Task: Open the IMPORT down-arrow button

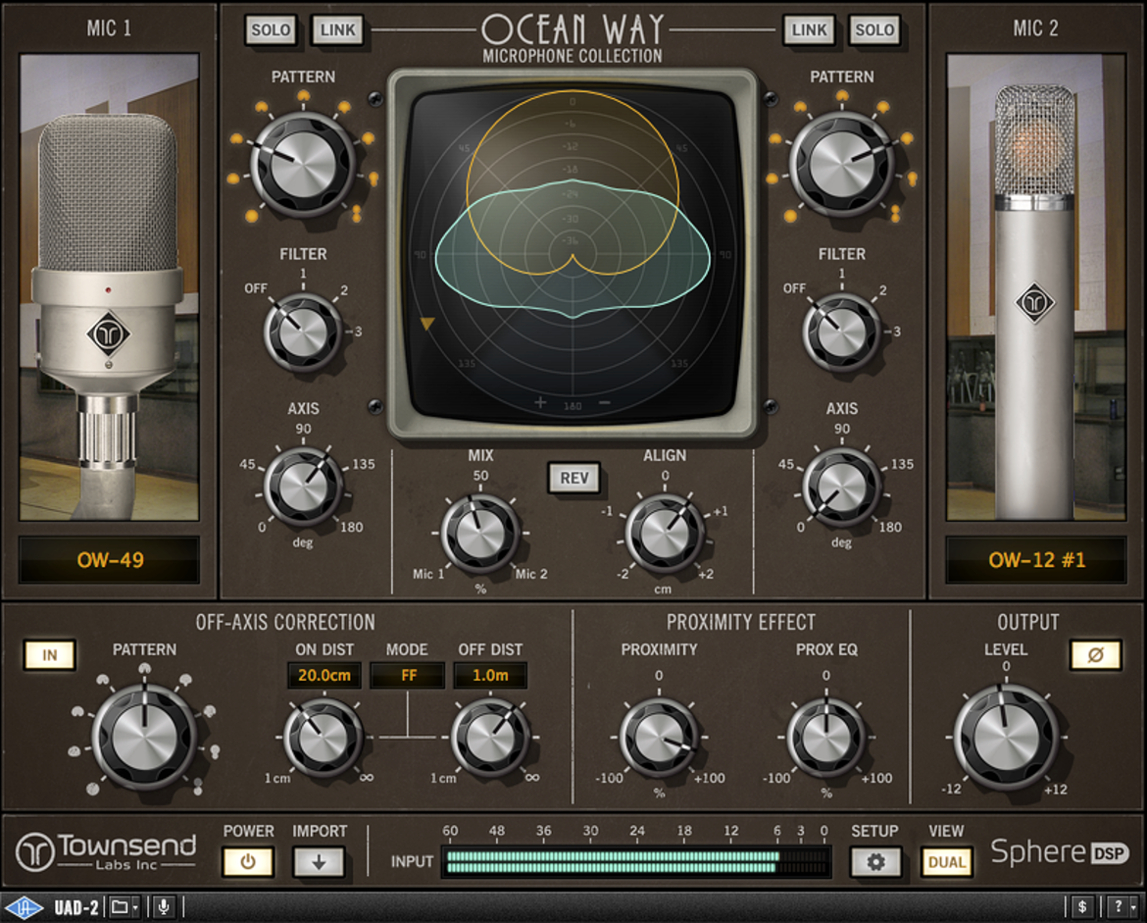Action: [319, 862]
